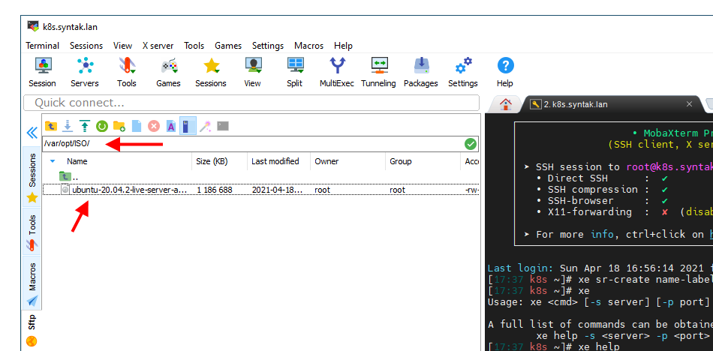
Task: Click the Download file icon in SFTP toolbar
Action: pyautogui.click(x=68, y=126)
